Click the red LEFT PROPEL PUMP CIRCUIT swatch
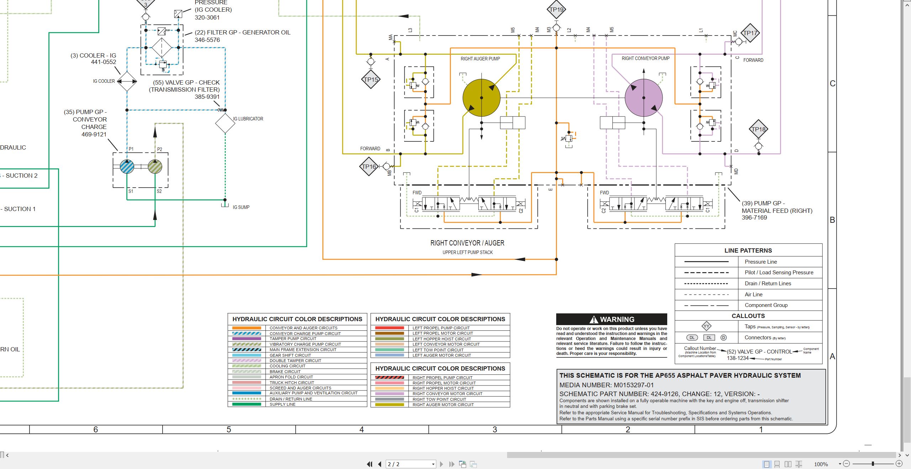 tap(390, 328)
